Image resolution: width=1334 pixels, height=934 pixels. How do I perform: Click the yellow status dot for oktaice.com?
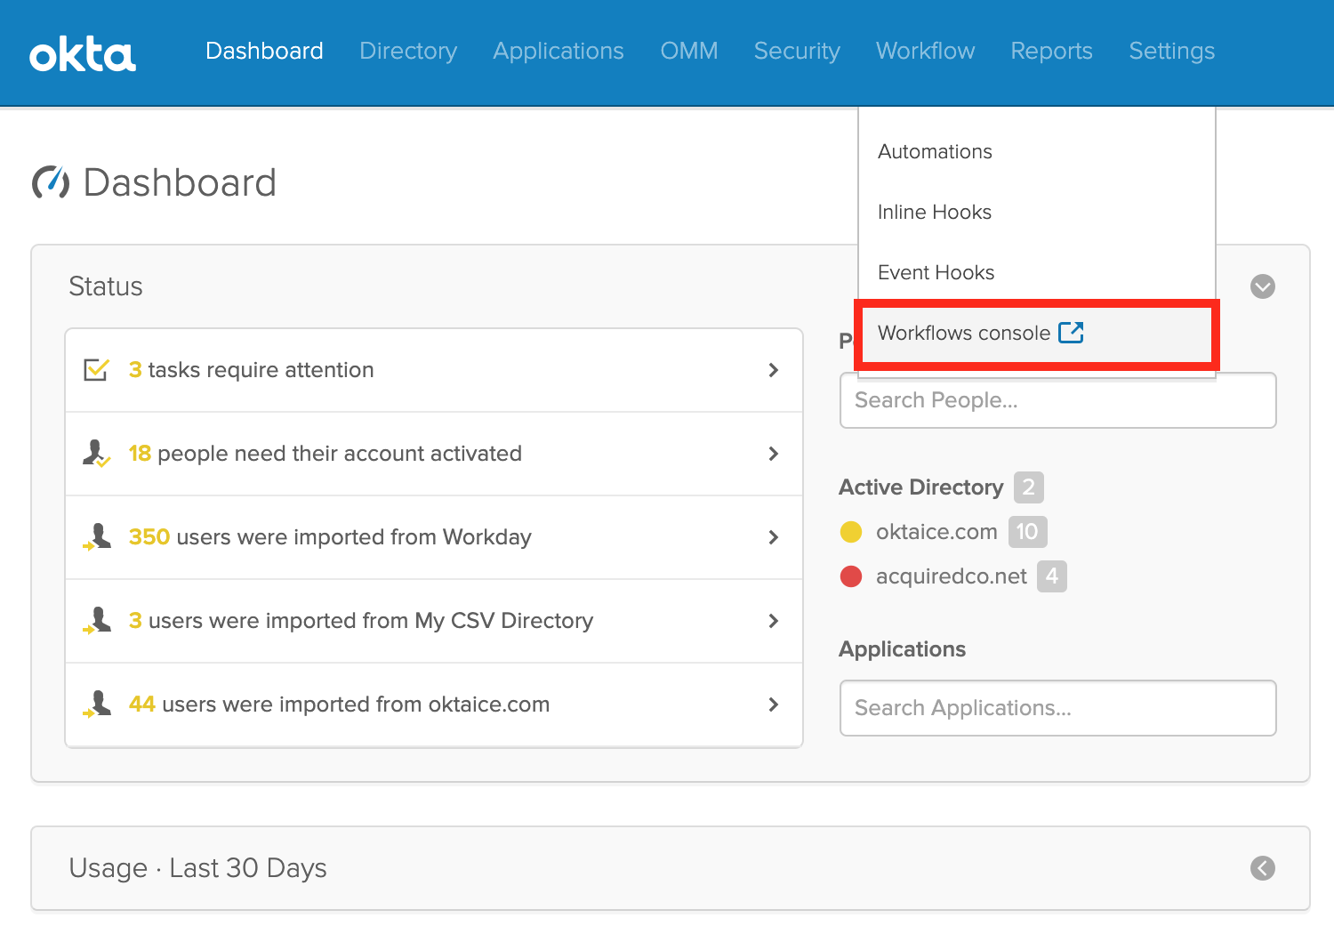(851, 532)
